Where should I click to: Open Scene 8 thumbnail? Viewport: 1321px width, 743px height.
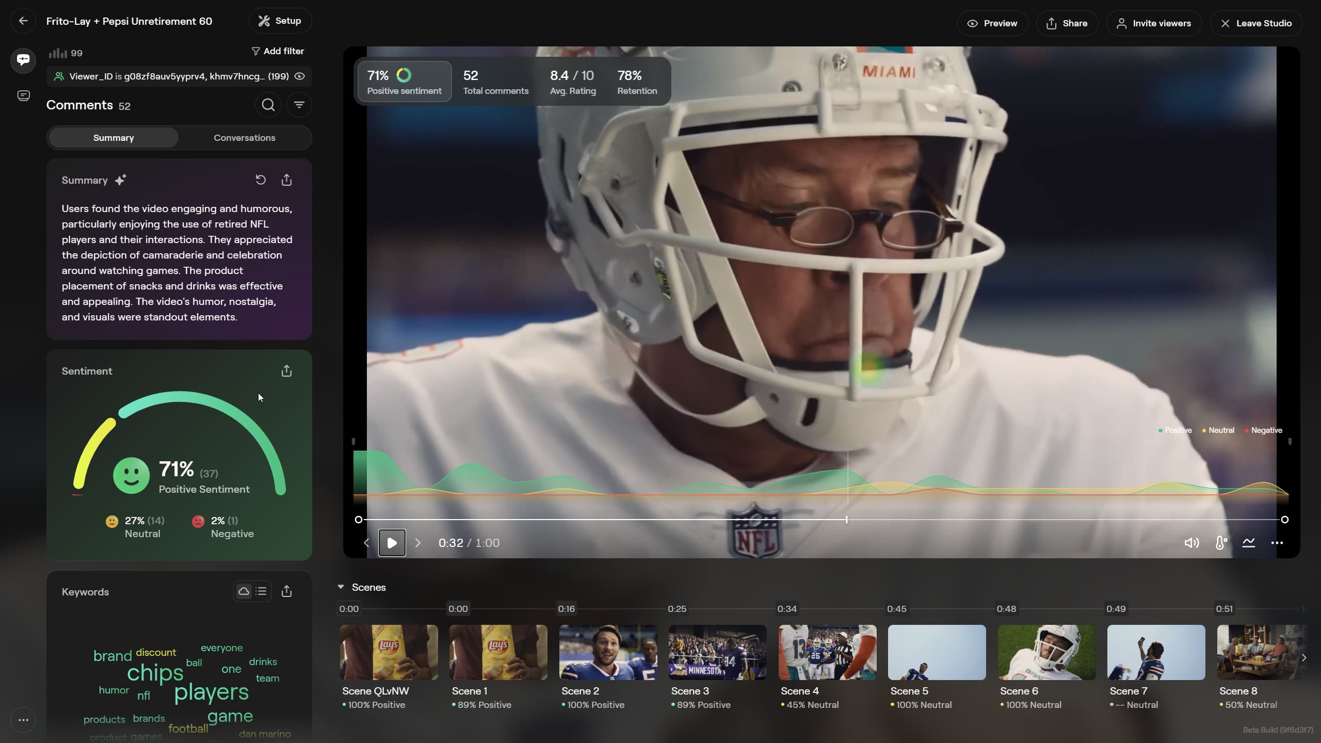pos(1262,652)
